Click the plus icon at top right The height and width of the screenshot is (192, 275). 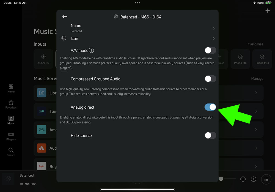click(268, 11)
